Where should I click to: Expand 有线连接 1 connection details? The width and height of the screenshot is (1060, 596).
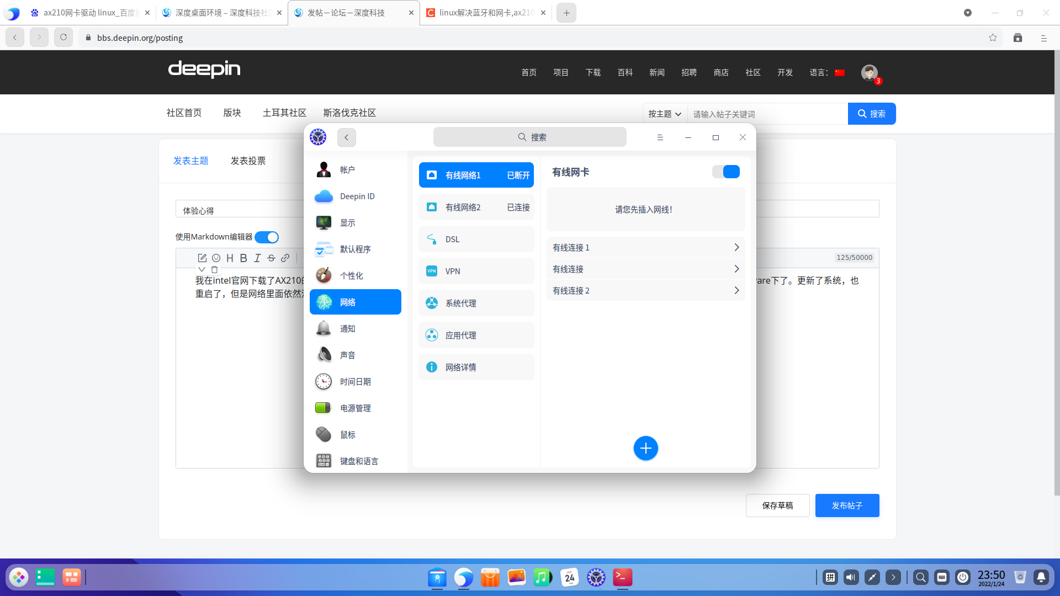645,247
